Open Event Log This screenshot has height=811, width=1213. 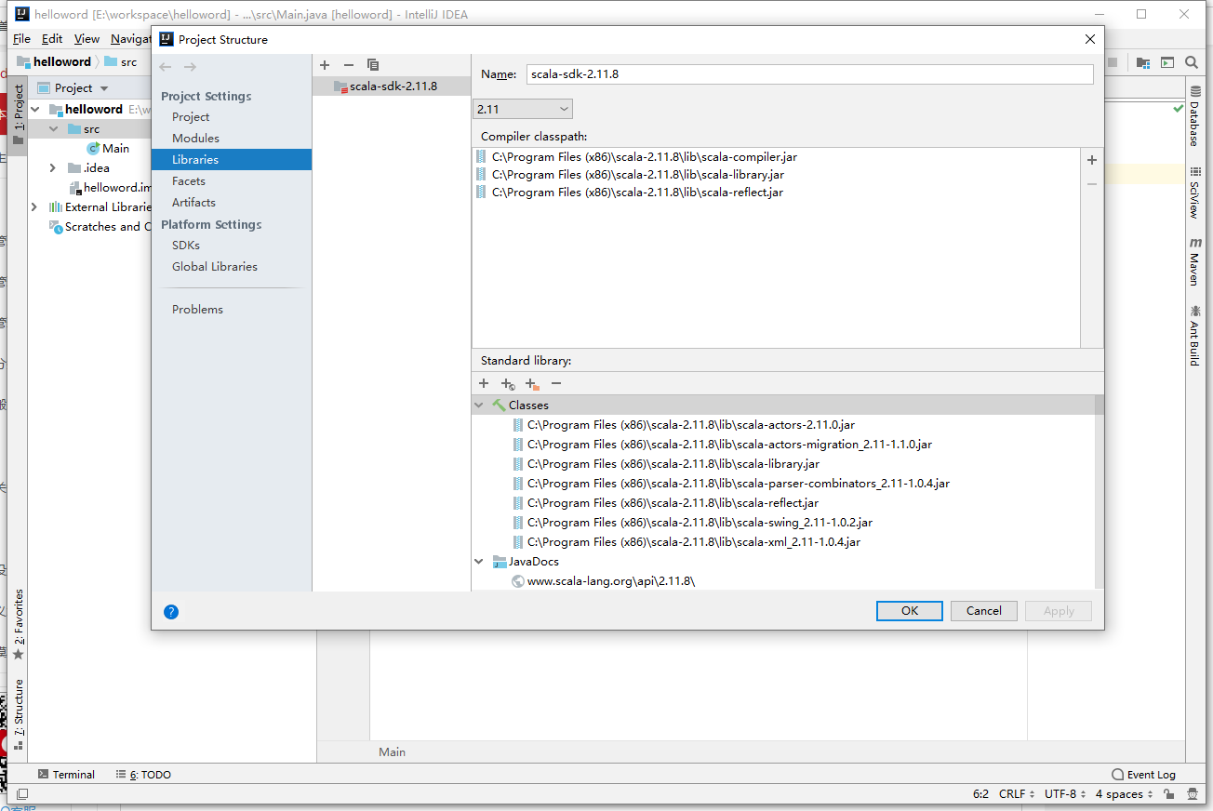click(x=1143, y=775)
